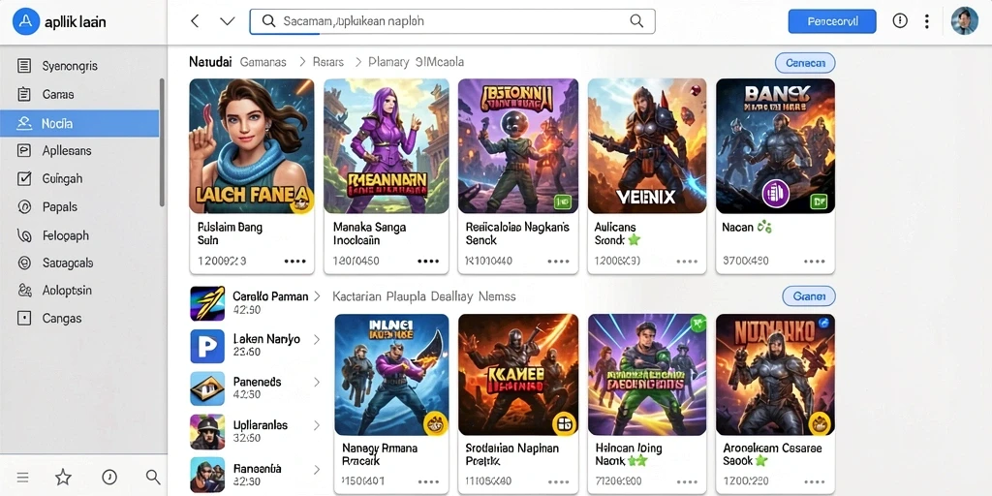Open the user profile avatar
992x496 pixels.
point(965,21)
